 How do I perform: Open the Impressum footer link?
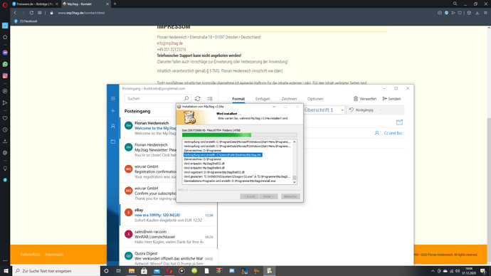[x=54, y=255]
